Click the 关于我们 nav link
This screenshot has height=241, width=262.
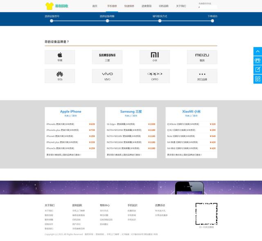181,6
